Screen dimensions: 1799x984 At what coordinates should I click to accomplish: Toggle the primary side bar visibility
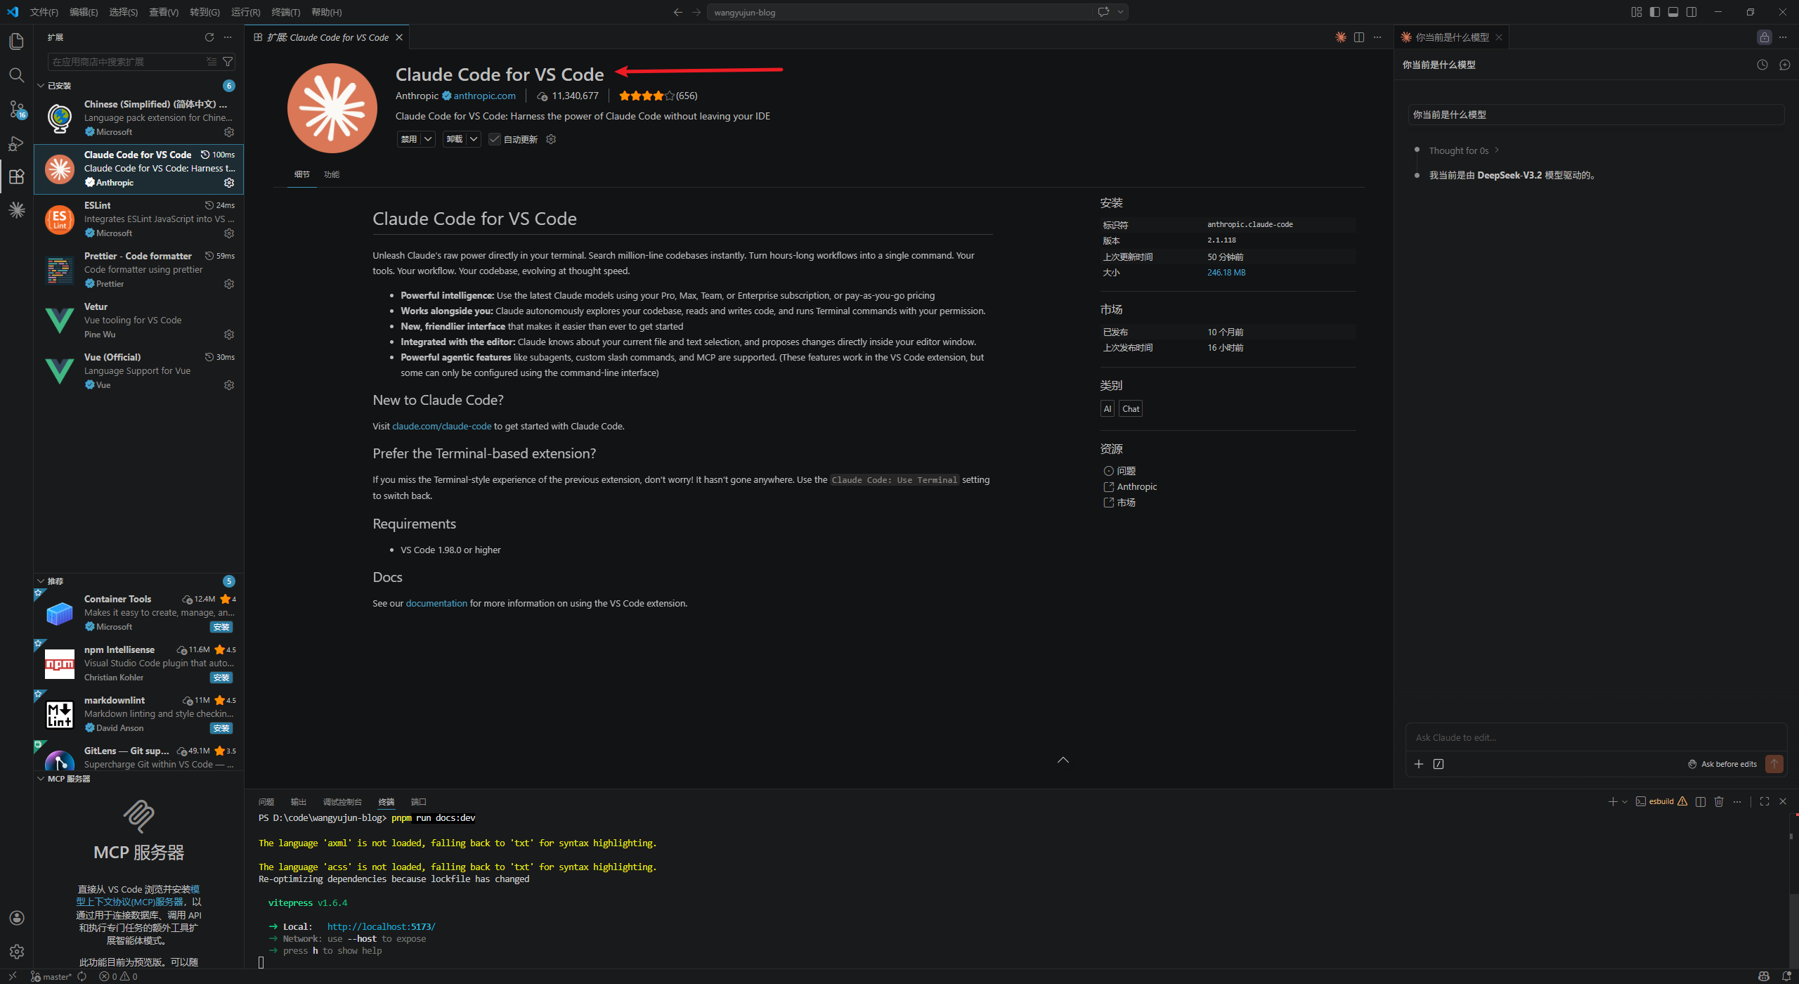pos(1655,12)
